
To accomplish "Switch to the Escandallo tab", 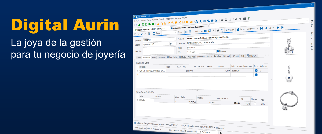I will [x=200, y=57].
